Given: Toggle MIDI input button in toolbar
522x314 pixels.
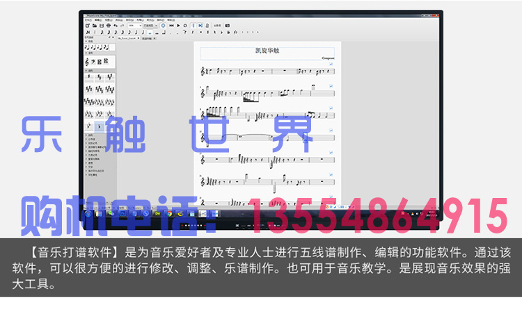Looking at the screenshot, I should pyautogui.click(x=164, y=26).
